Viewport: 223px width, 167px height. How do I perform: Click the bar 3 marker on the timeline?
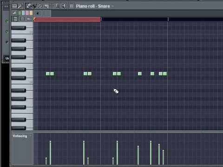[168, 19]
